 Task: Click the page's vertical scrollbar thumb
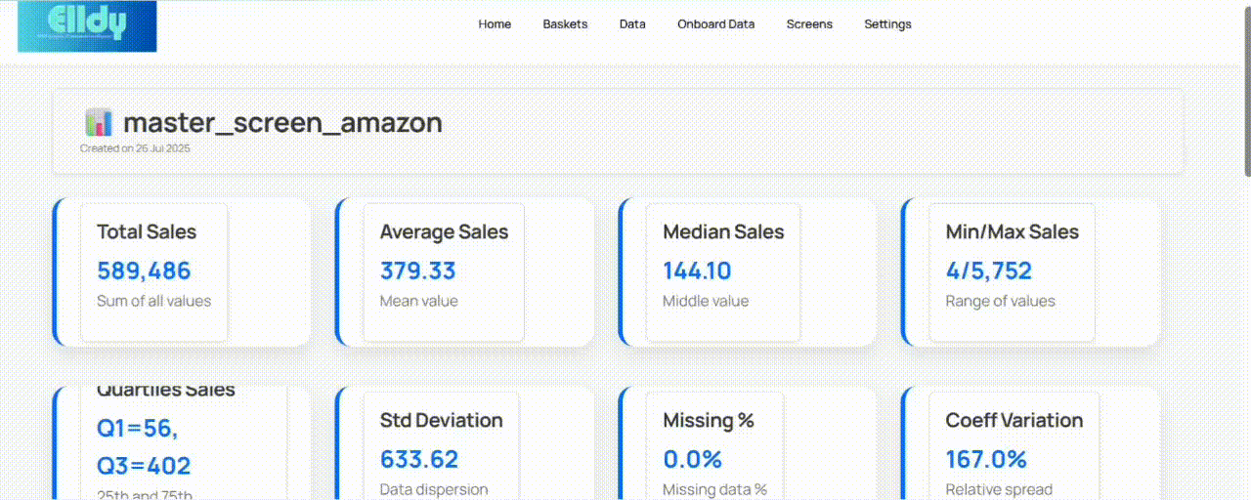tap(1246, 88)
